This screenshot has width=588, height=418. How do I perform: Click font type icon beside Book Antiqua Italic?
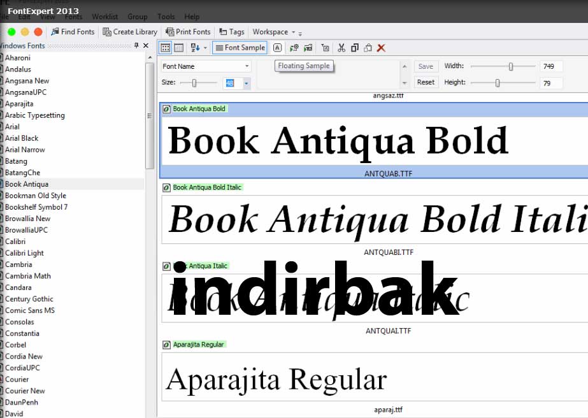coord(166,266)
